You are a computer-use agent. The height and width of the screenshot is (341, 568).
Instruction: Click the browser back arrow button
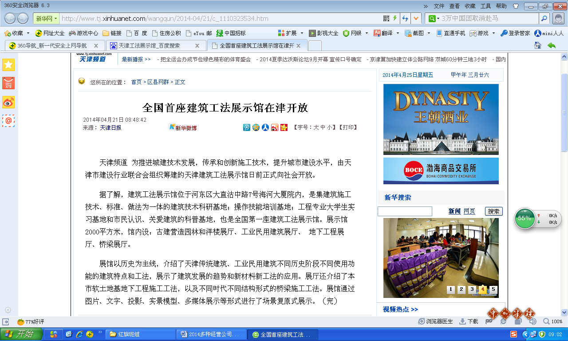(10, 18)
